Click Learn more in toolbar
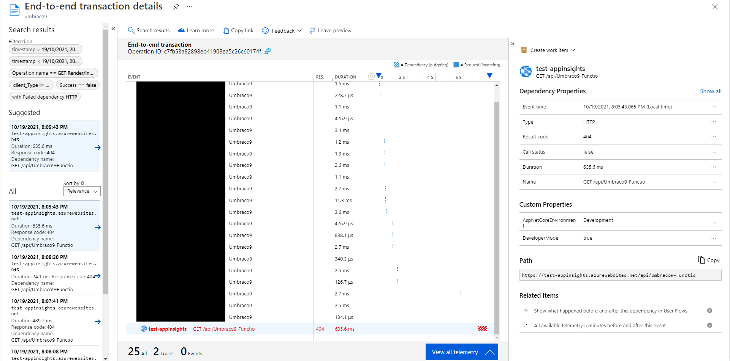The width and height of the screenshot is (730, 361). click(x=196, y=30)
